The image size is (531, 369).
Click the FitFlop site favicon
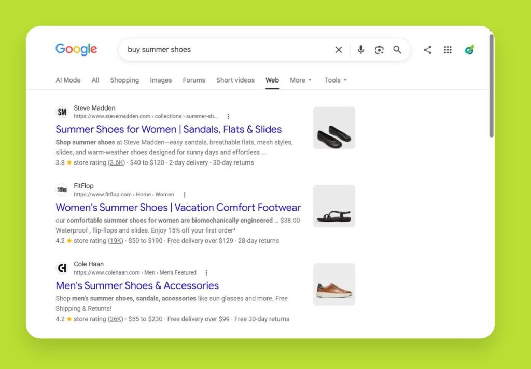click(x=62, y=190)
